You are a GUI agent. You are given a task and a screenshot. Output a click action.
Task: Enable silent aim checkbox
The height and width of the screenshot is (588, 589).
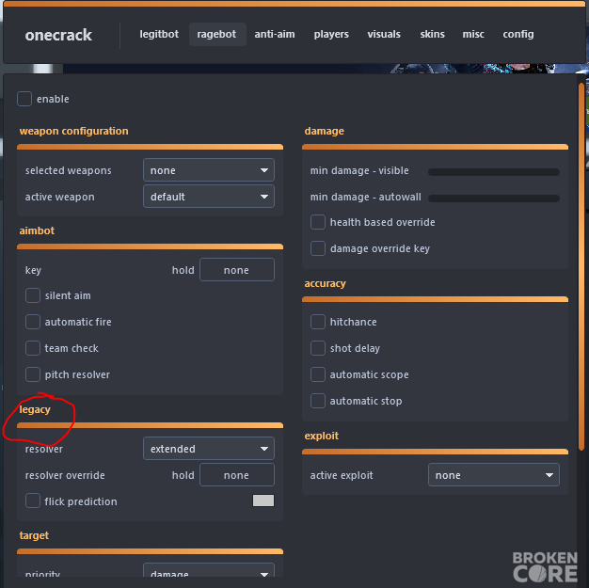(33, 295)
